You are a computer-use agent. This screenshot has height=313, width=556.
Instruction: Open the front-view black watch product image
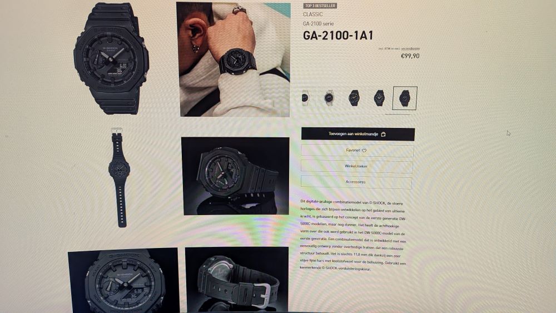(x=111, y=58)
